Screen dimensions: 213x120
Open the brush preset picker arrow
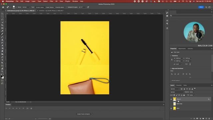(16, 7)
